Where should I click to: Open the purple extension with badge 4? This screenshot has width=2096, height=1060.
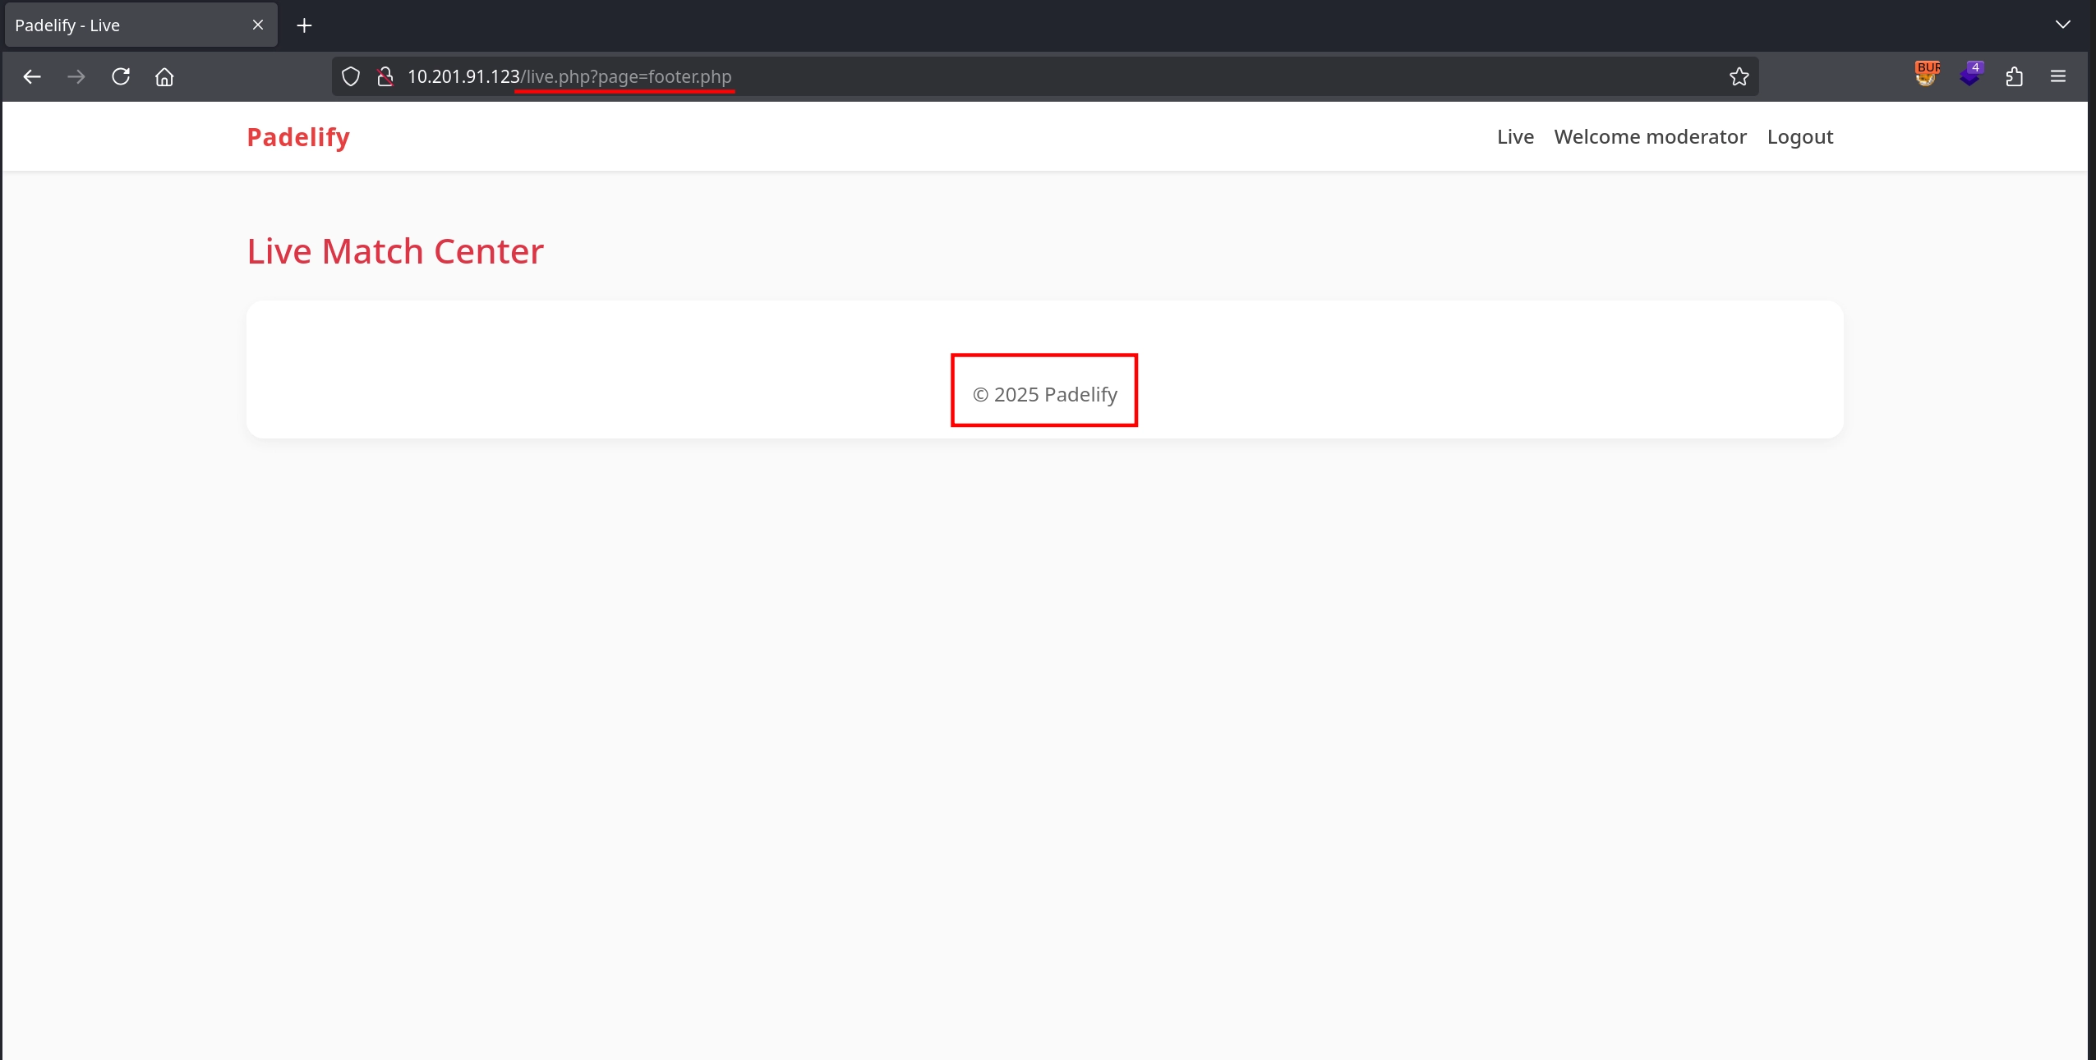pos(1970,75)
